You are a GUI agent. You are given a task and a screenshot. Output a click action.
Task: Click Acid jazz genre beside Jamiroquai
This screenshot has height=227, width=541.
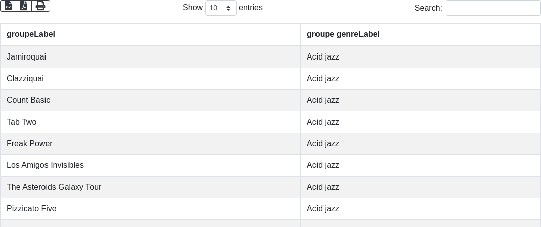(x=323, y=57)
